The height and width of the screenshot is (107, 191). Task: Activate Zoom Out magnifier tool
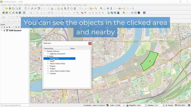click(x=35, y=8)
